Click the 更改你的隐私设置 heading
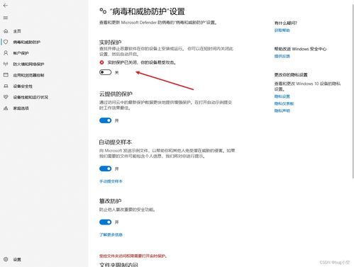This screenshot has height=267, width=354. [x=291, y=74]
